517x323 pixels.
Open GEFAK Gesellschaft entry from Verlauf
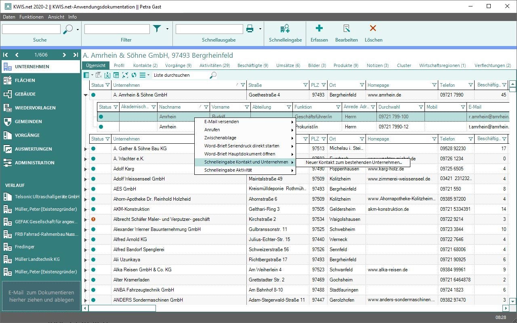coord(42,222)
